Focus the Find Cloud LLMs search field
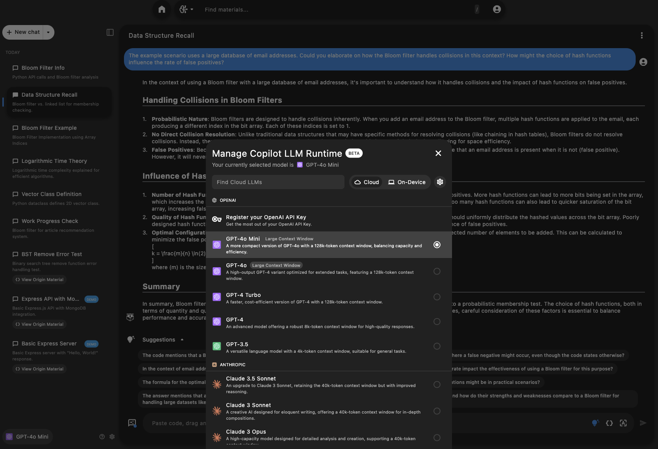This screenshot has height=449, width=658. click(x=278, y=182)
